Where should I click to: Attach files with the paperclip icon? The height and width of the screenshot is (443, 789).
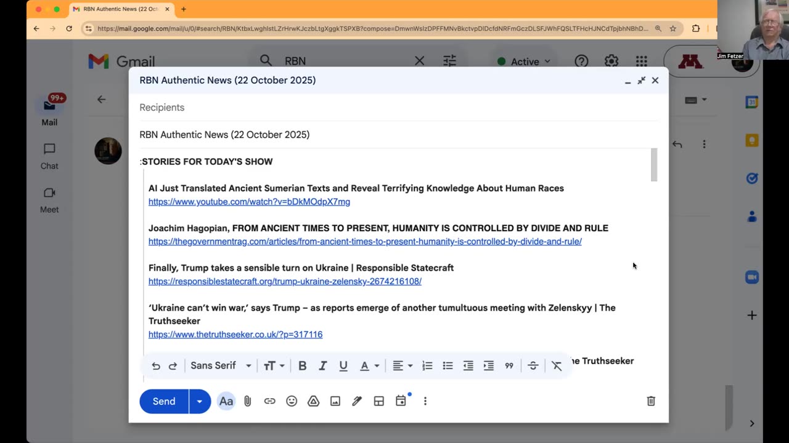(247, 401)
